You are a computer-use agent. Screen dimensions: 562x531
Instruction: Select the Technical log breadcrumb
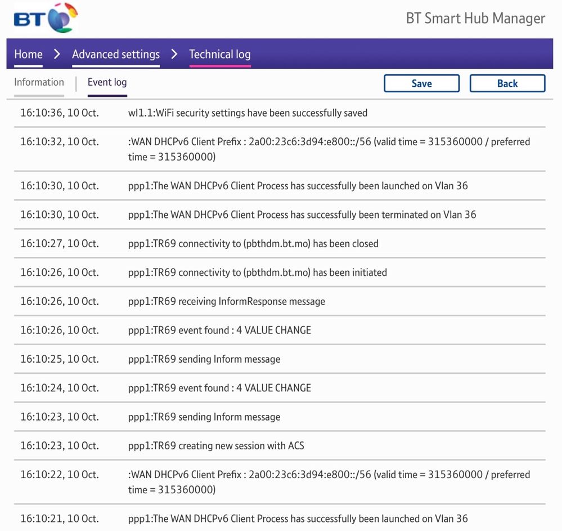[219, 55]
